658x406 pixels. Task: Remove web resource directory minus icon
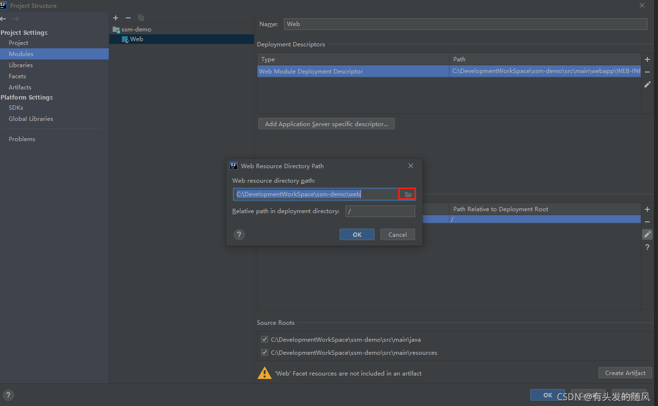[x=647, y=222]
